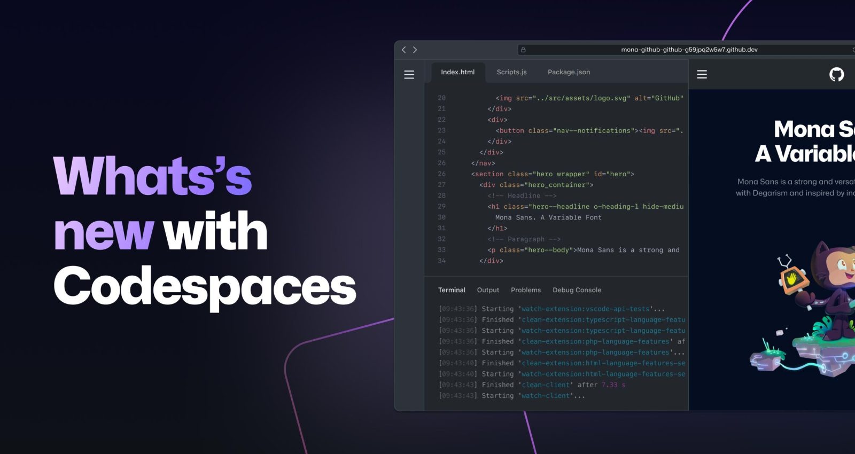This screenshot has width=855, height=454.
Task: Click line number 20 in the gutter
Action: point(441,98)
